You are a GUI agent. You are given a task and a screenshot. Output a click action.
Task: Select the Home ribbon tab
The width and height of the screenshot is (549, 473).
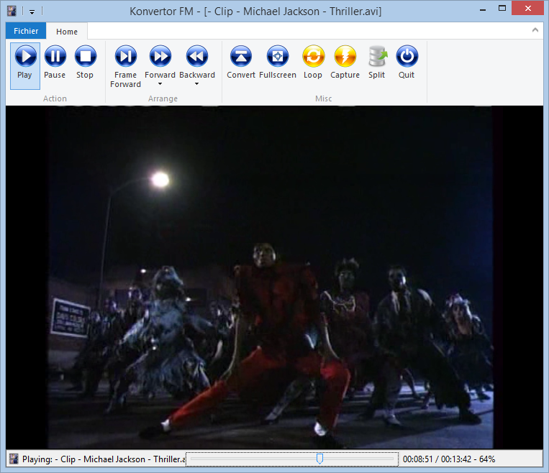(66, 32)
